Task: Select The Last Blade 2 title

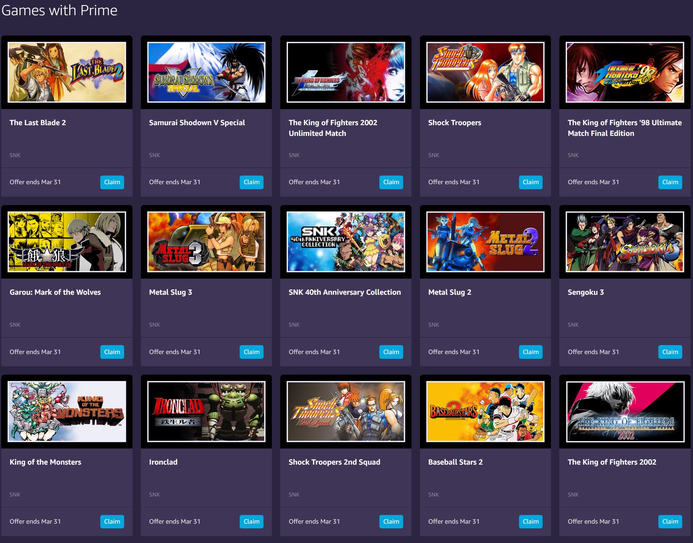Action: (38, 123)
